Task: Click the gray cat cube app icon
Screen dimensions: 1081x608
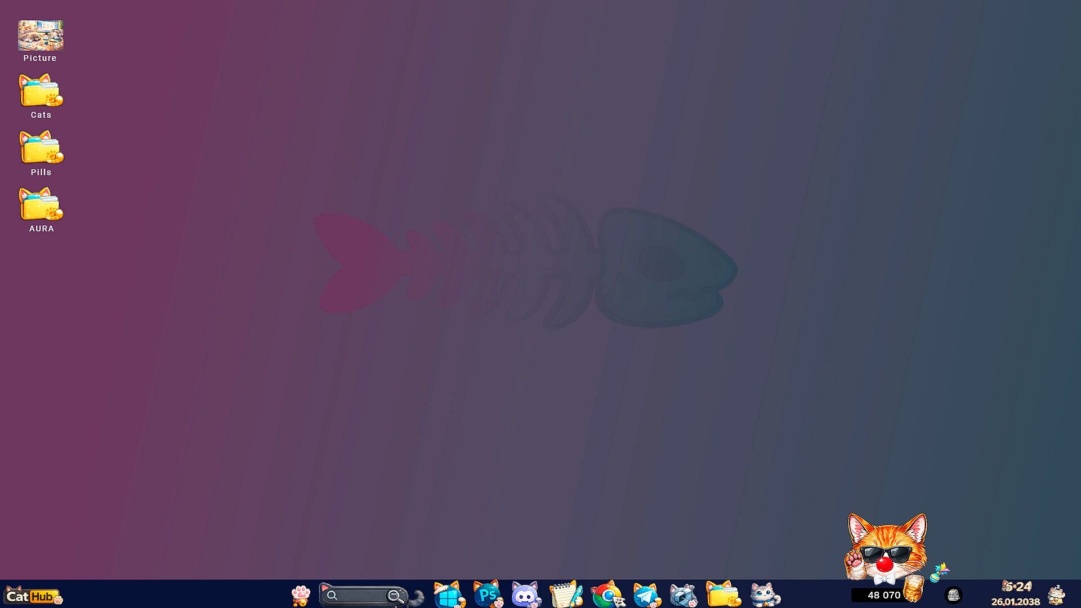Action: (683, 595)
